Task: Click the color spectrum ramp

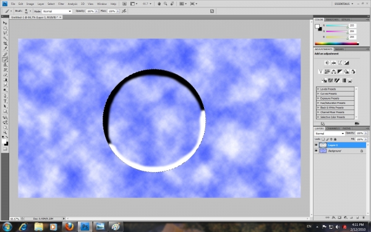Action: pos(337,43)
